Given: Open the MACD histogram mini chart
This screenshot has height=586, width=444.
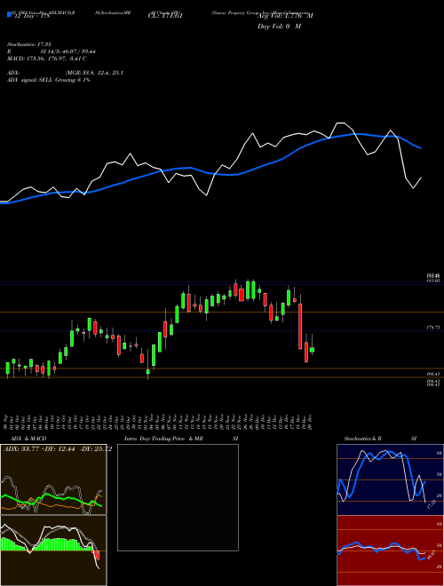Looking at the screenshot, I should click(x=53, y=550).
